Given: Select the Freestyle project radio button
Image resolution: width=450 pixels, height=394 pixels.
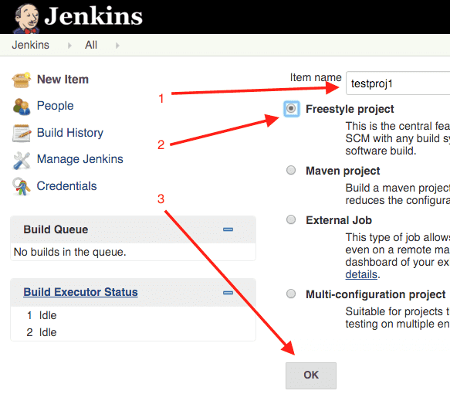Looking at the screenshot, I should click(291, 109).
